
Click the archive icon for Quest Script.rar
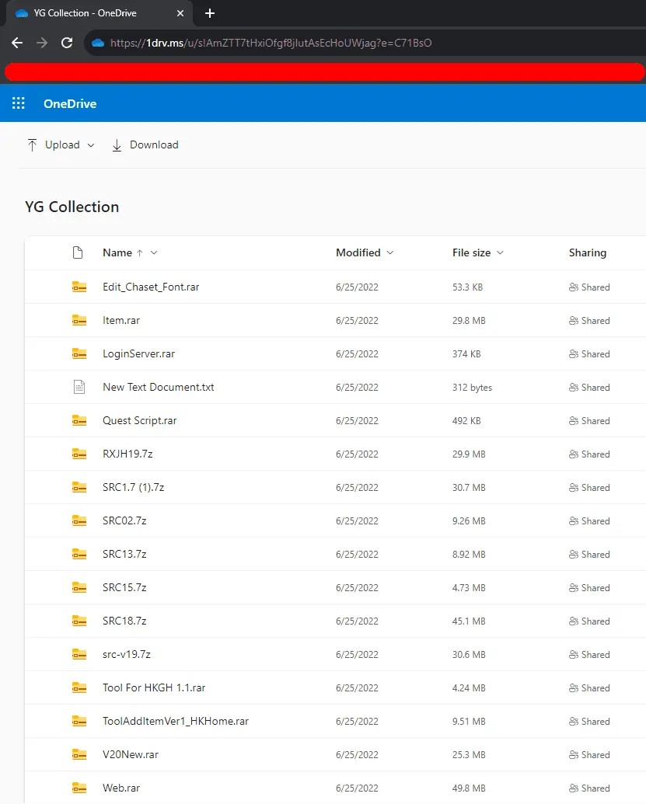(x=79, y=420)
